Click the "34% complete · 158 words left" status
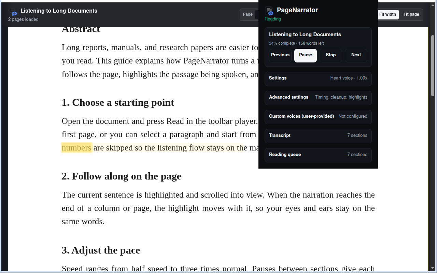Screen dimensions: 437x273 tap(296, 43)
